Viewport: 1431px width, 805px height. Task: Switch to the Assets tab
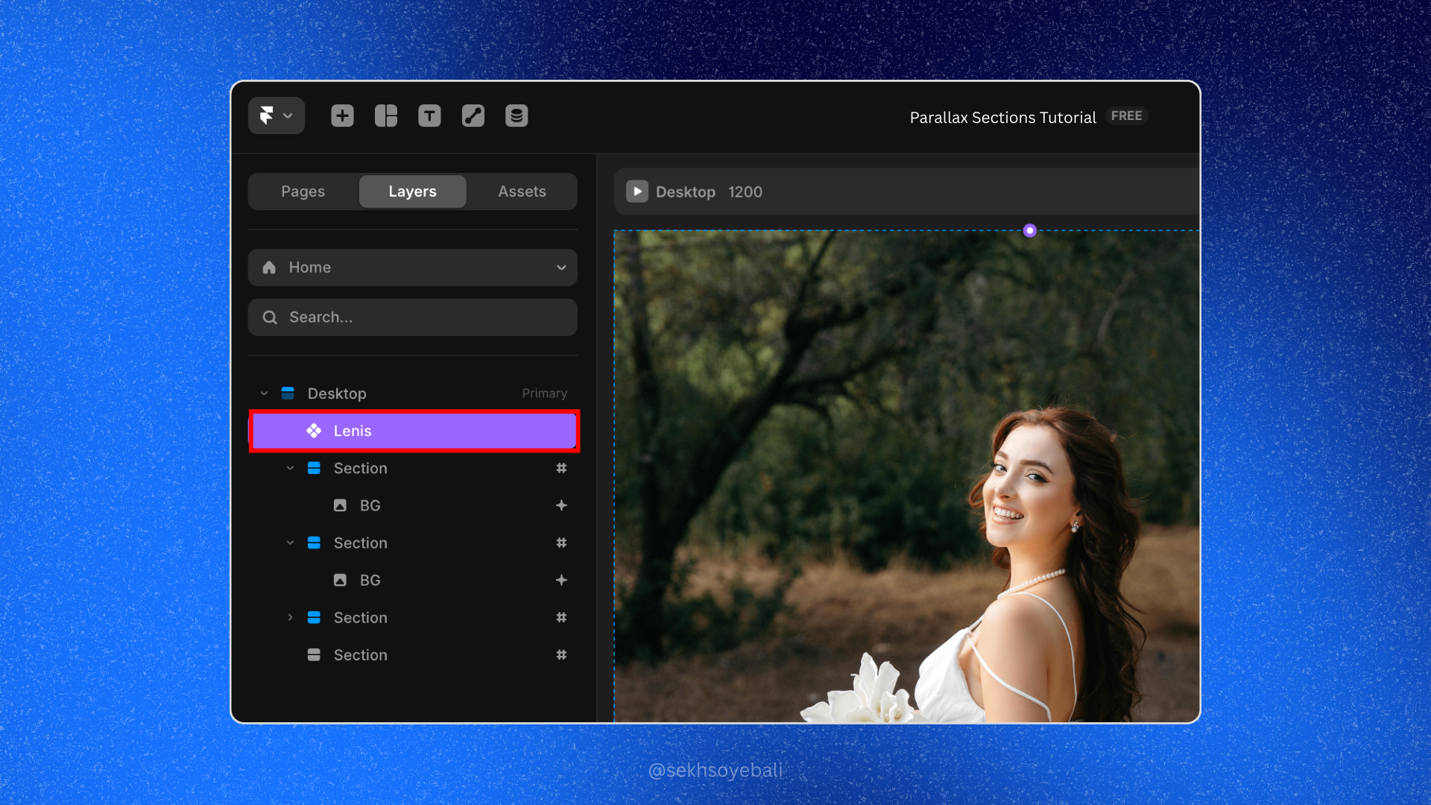point(522,192)
